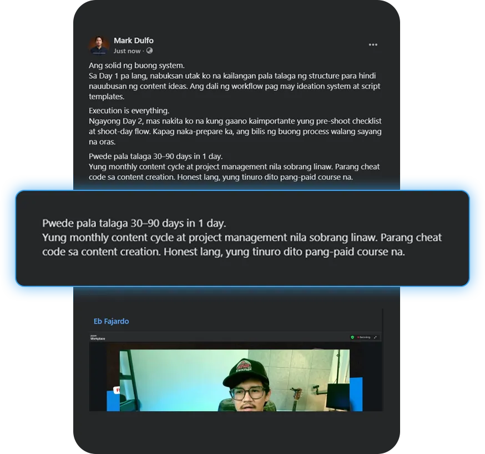The height and width of the screenshot is (454, 485).
Task: Click the enlarged "Pwede pala talaga 30–90 days" line
Action: [x=134, y=223]
